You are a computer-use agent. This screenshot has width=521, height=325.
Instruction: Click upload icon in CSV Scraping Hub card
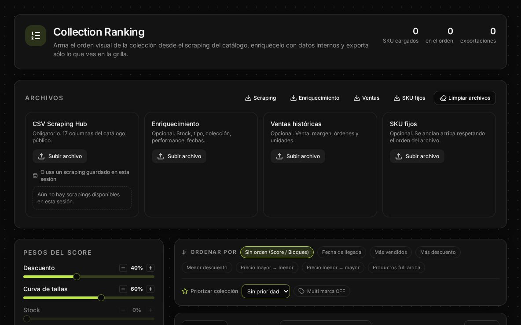tap(41, 156)
